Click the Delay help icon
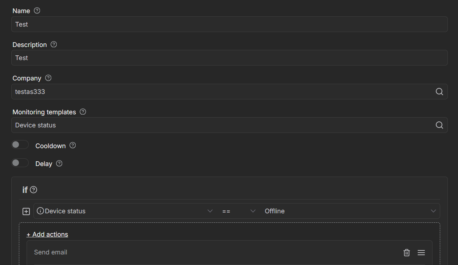 (x=59, y=163)
